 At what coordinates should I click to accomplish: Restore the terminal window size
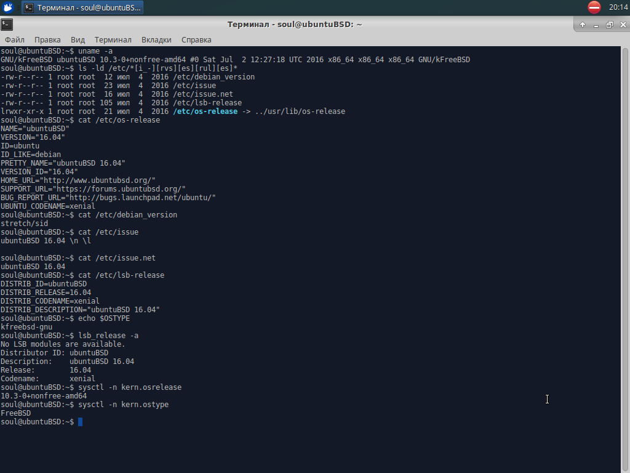click(x=610, y=25)
